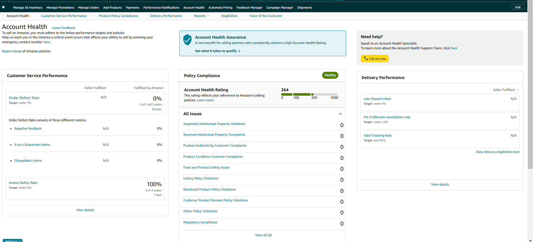The image size is (533, 242).
Task: Open Voice of the Customer tab
Action: pyautogui.click(x=266, y=16)
